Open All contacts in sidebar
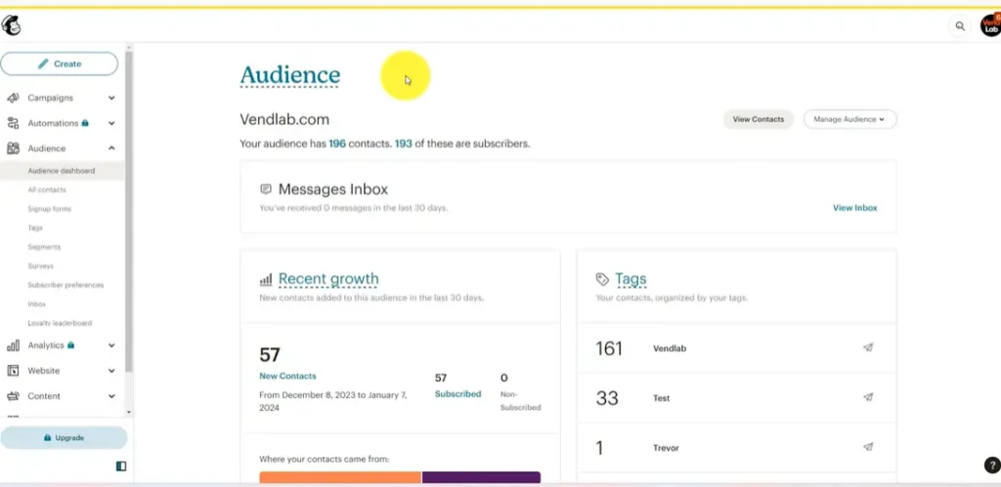The image size is (1001, 487). pyautogui.click(x=47, y=190)
